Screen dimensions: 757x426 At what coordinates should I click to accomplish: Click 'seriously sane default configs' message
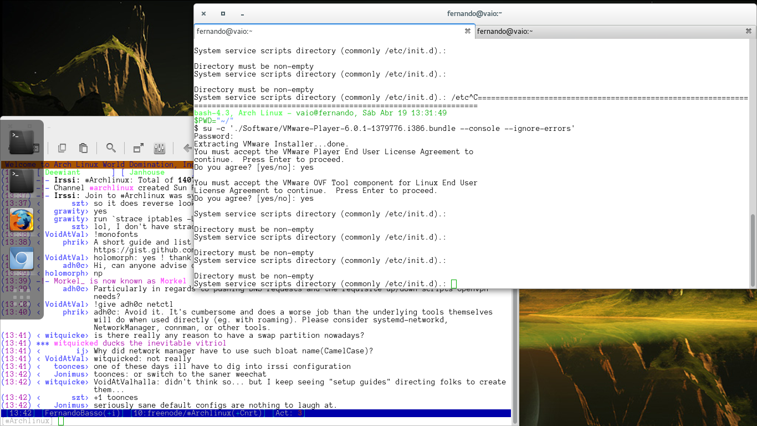point(216,405)
